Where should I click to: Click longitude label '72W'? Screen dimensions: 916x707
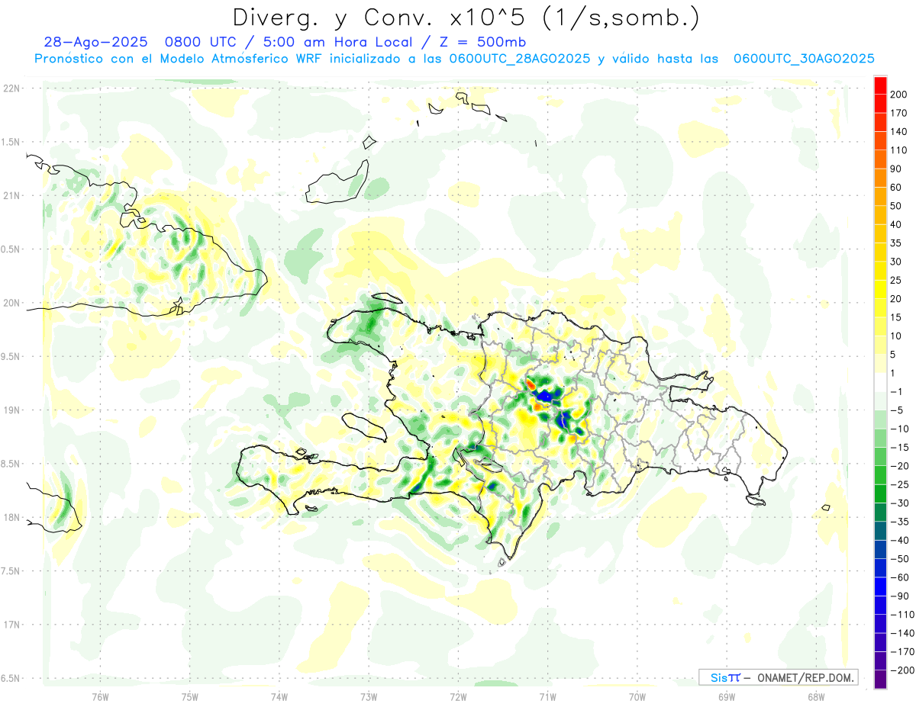tap(458, 697)
